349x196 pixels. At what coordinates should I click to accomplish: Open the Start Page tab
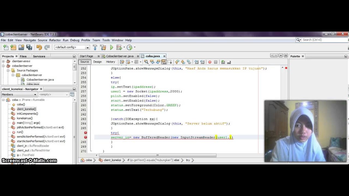[x=86, y=56]
